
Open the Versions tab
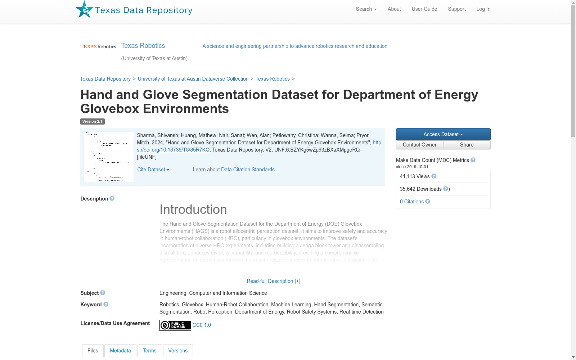178,351
